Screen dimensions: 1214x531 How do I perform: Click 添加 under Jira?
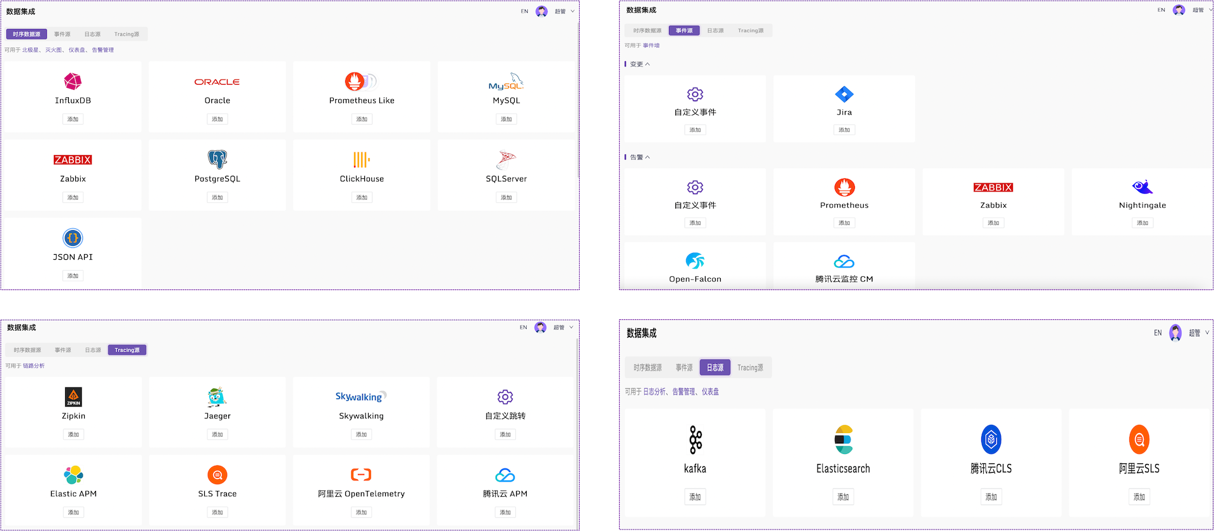click(844, 130)
